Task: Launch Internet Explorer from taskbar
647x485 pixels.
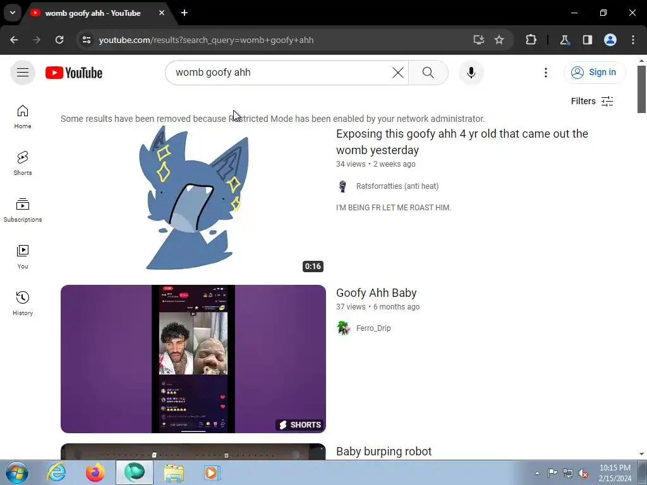Action: point(56,472)
